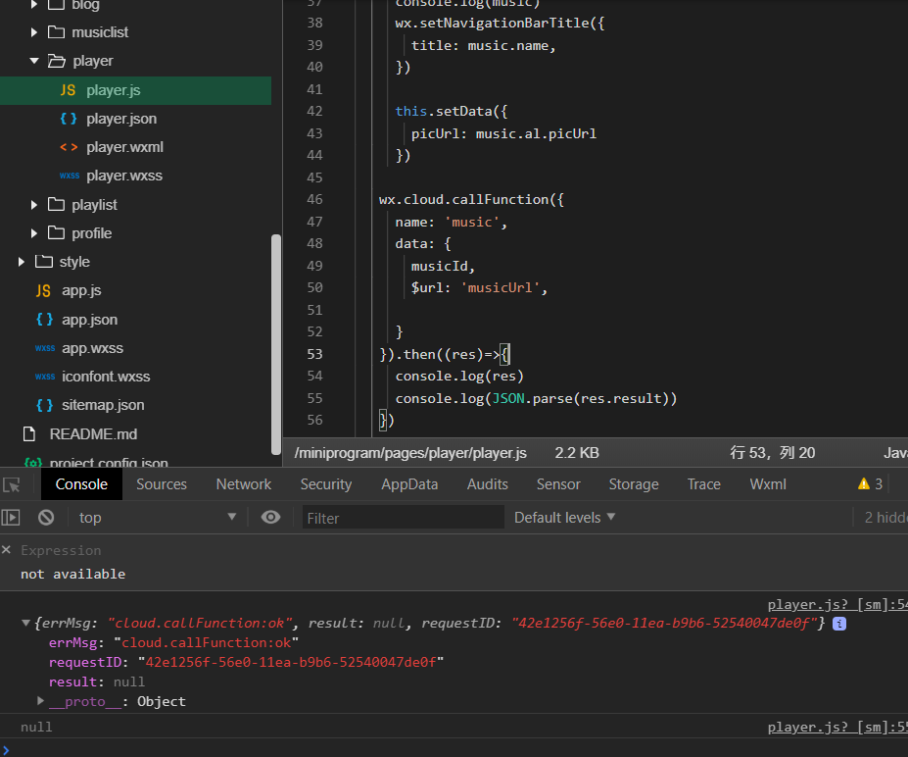Expand the __proto__ object property

(41, 701)
